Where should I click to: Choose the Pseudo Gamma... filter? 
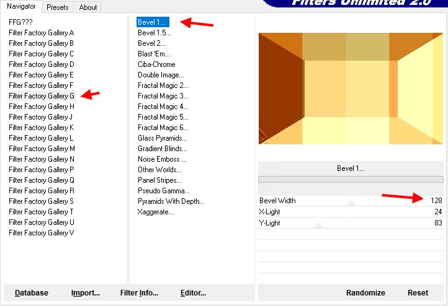163,191
